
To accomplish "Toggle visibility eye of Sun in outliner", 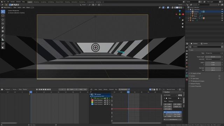I will [222, 20].
